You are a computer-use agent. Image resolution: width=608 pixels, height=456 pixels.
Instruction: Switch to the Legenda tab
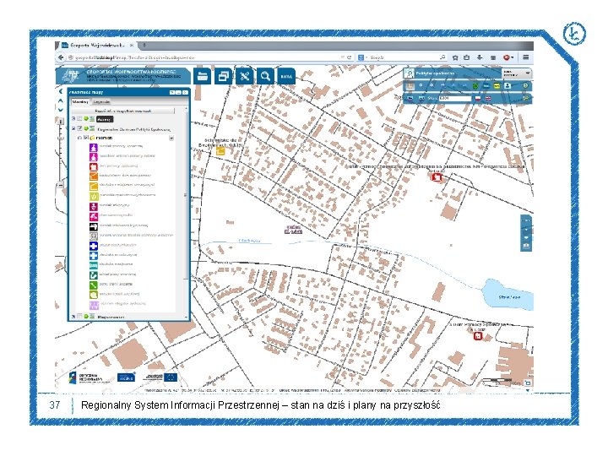101,101
